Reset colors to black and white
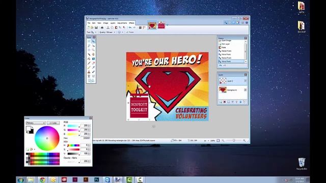Viewport: 326px width, 183px height. 27,132
